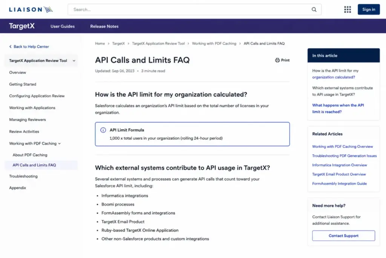Screen dimensions: 386x258
Task: Open FormAssembly Integration Guide article
Action: point(340,184)
